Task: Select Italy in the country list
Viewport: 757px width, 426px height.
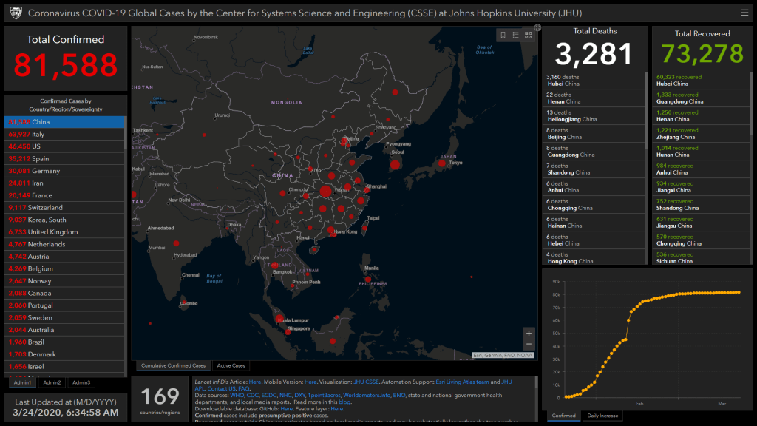Action: coord(64,135)
